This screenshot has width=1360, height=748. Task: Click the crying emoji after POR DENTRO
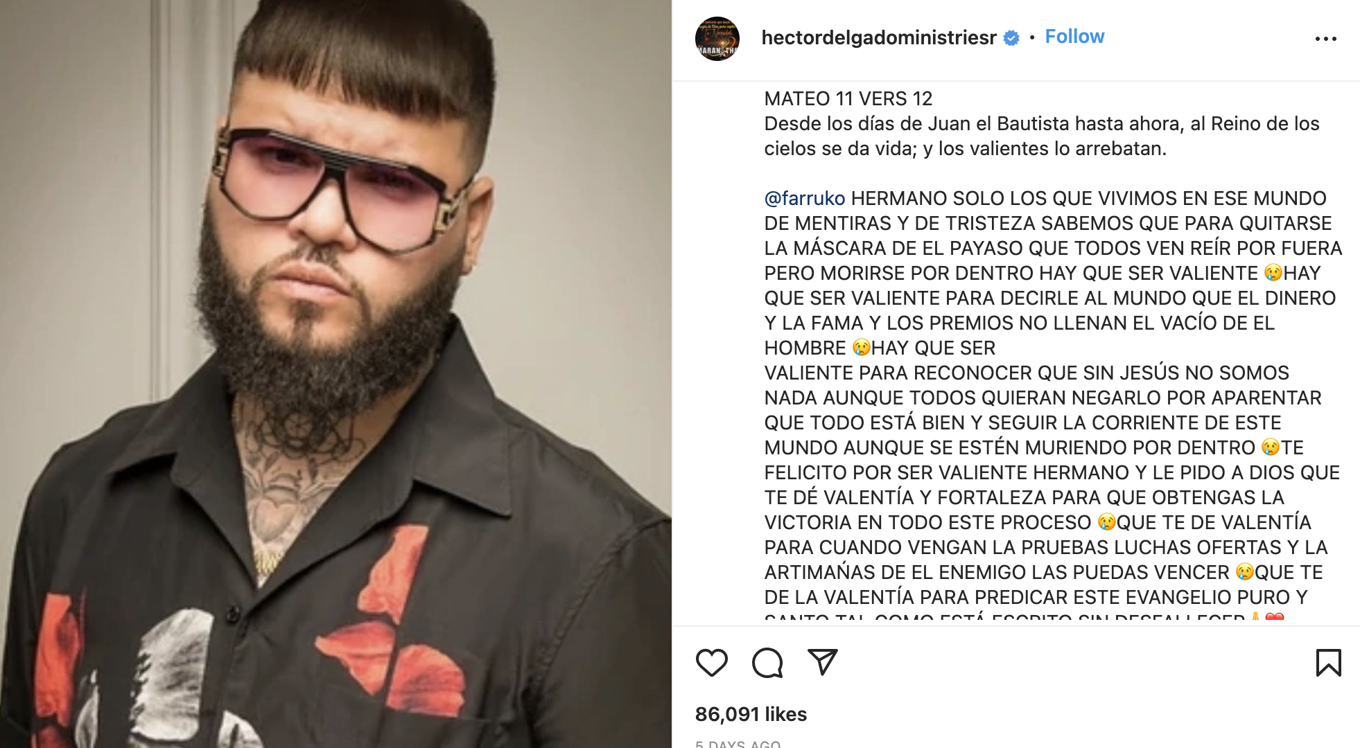click(x=1271, y=447)
